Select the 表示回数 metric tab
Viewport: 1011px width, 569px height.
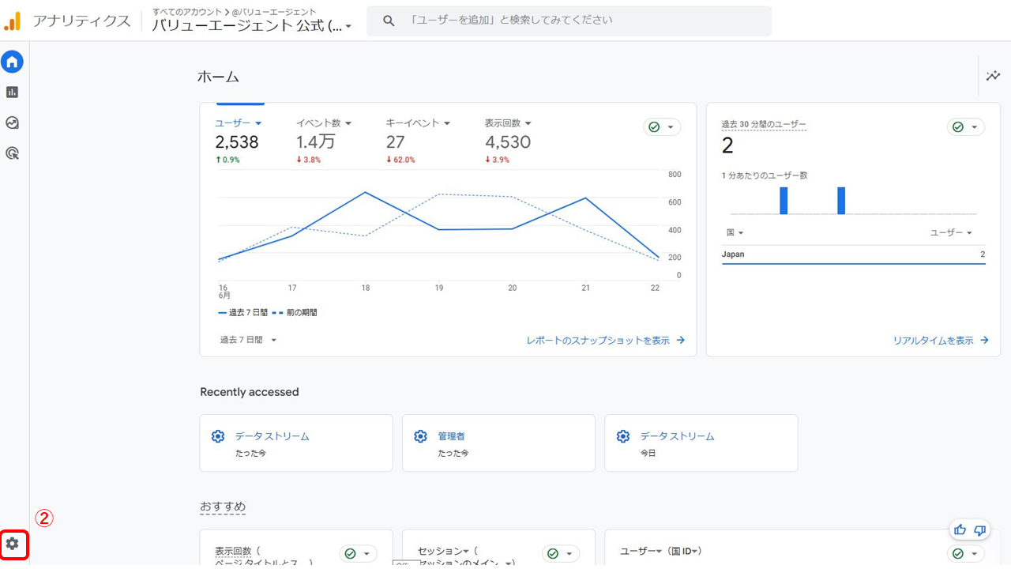click(x=508, y=123)
